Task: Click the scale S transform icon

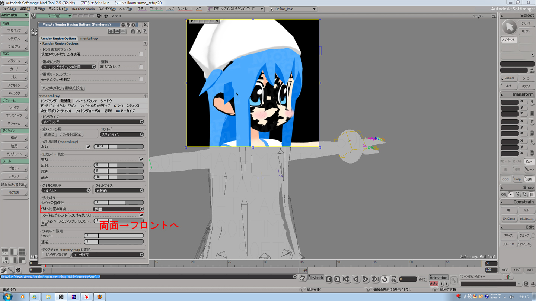Action: pos(532,102)
